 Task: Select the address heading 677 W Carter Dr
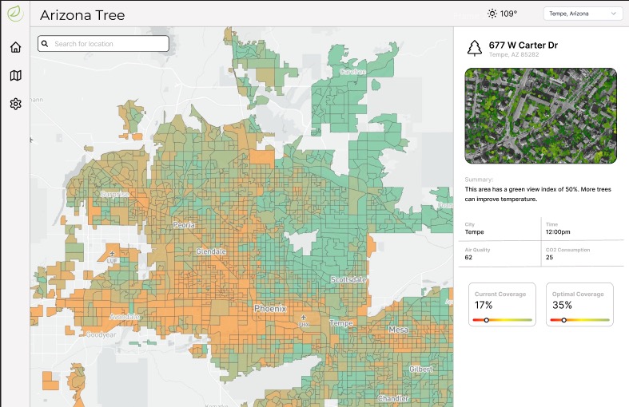pyautogui.click(x=523, y=45)
